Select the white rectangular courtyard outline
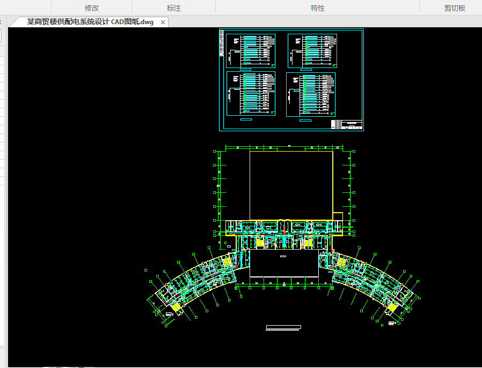The height and width of the screenshot is (368, 482). click(284, 263)
